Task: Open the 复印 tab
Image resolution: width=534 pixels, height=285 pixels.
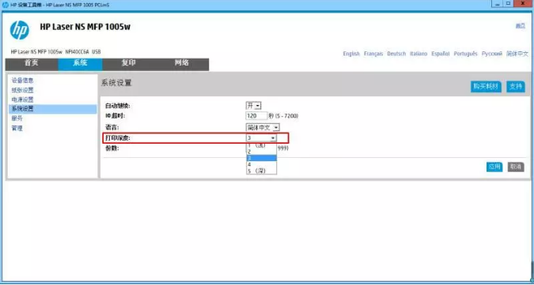Action: 129,63
